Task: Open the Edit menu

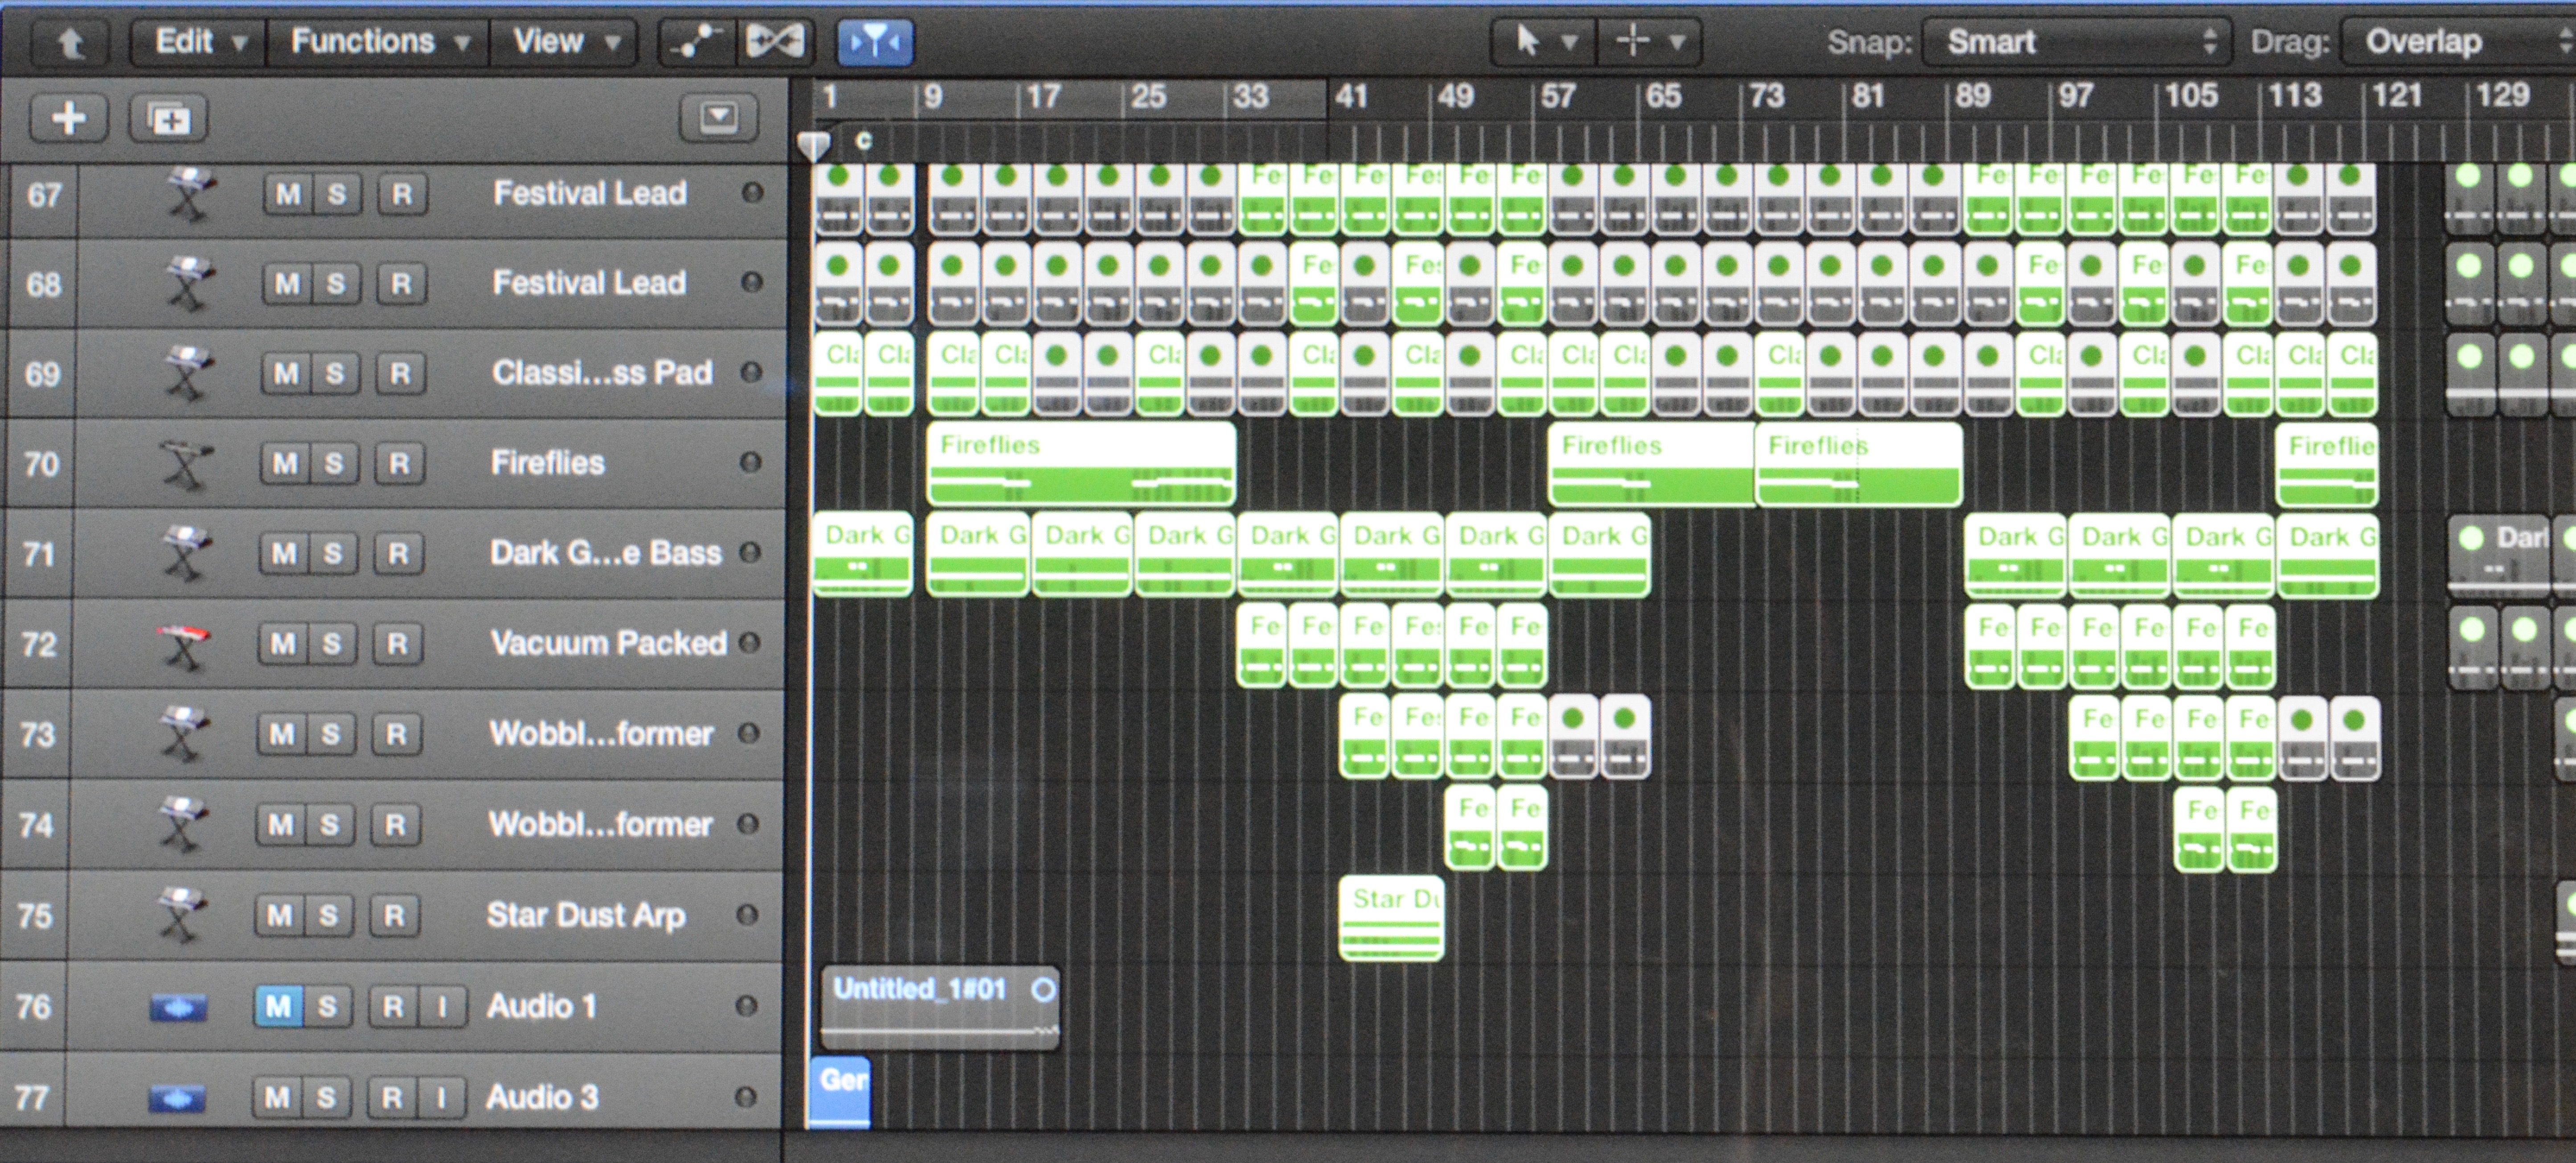Action: tap(199, 42)
